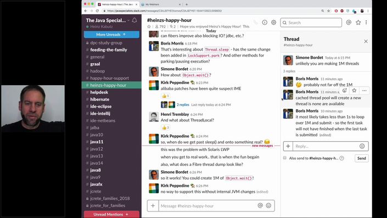Show mentions with @ icon

click(349, 23)
